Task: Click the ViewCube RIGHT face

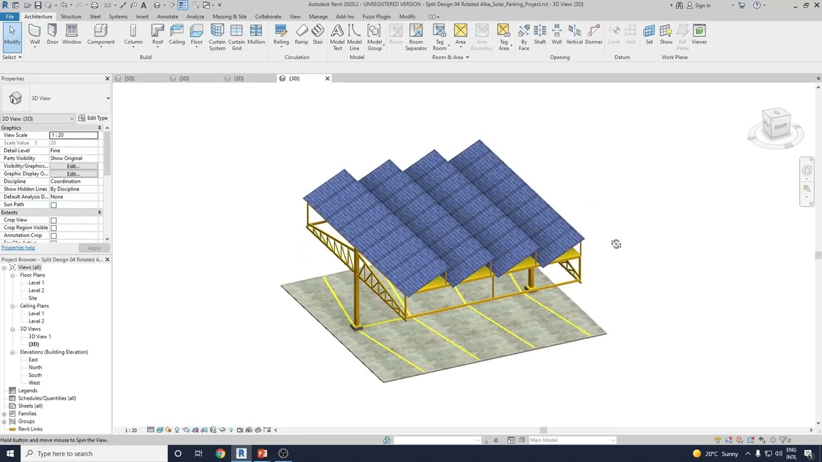Action: [780, 126]
